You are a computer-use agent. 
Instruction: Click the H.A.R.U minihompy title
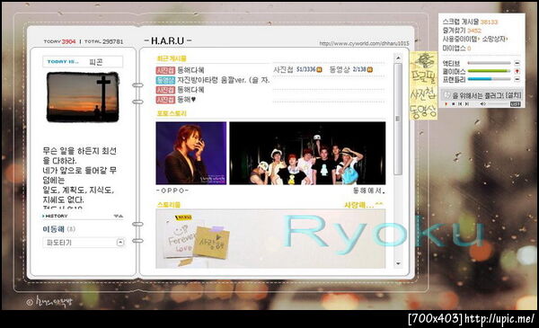(167, 41)
